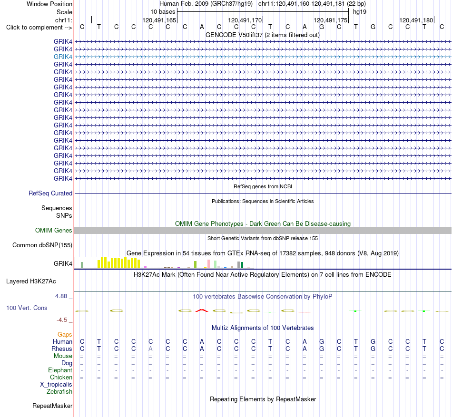Select the Elephant alignment row label

click(60, 370)
